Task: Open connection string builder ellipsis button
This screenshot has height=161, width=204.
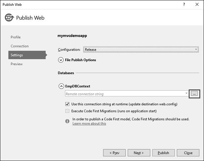Action: tap(194, 93)
